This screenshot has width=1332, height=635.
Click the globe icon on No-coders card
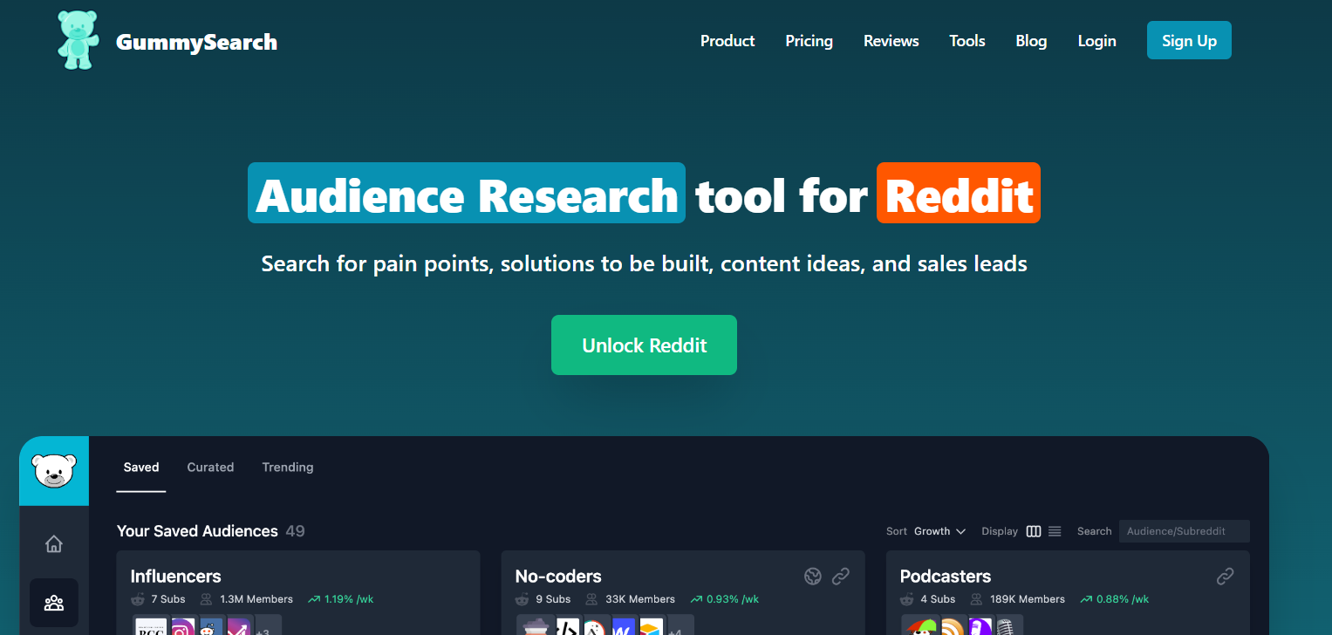(x=813, y=576)
